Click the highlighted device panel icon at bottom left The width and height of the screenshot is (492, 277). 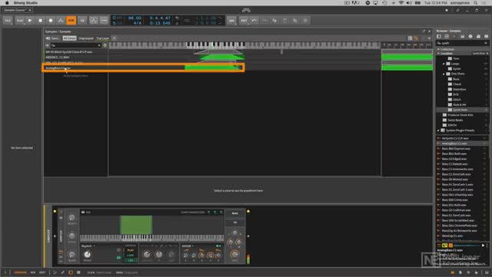(x=71, y=272)
